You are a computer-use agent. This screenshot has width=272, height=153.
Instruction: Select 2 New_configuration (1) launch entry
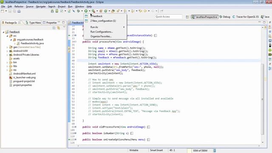[x=103, y=21]
